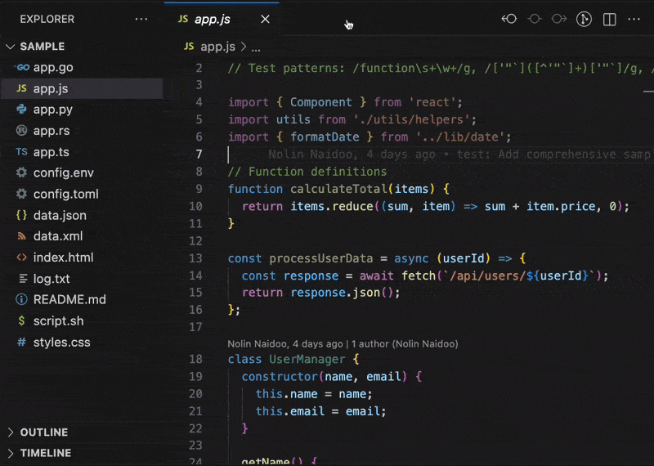
Task: Click the TS icon beside app.ts
Action: coord(21,152)
